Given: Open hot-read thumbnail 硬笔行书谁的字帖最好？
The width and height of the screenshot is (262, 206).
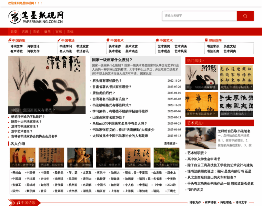Looking at the screenshot, I should pos(236,78).
